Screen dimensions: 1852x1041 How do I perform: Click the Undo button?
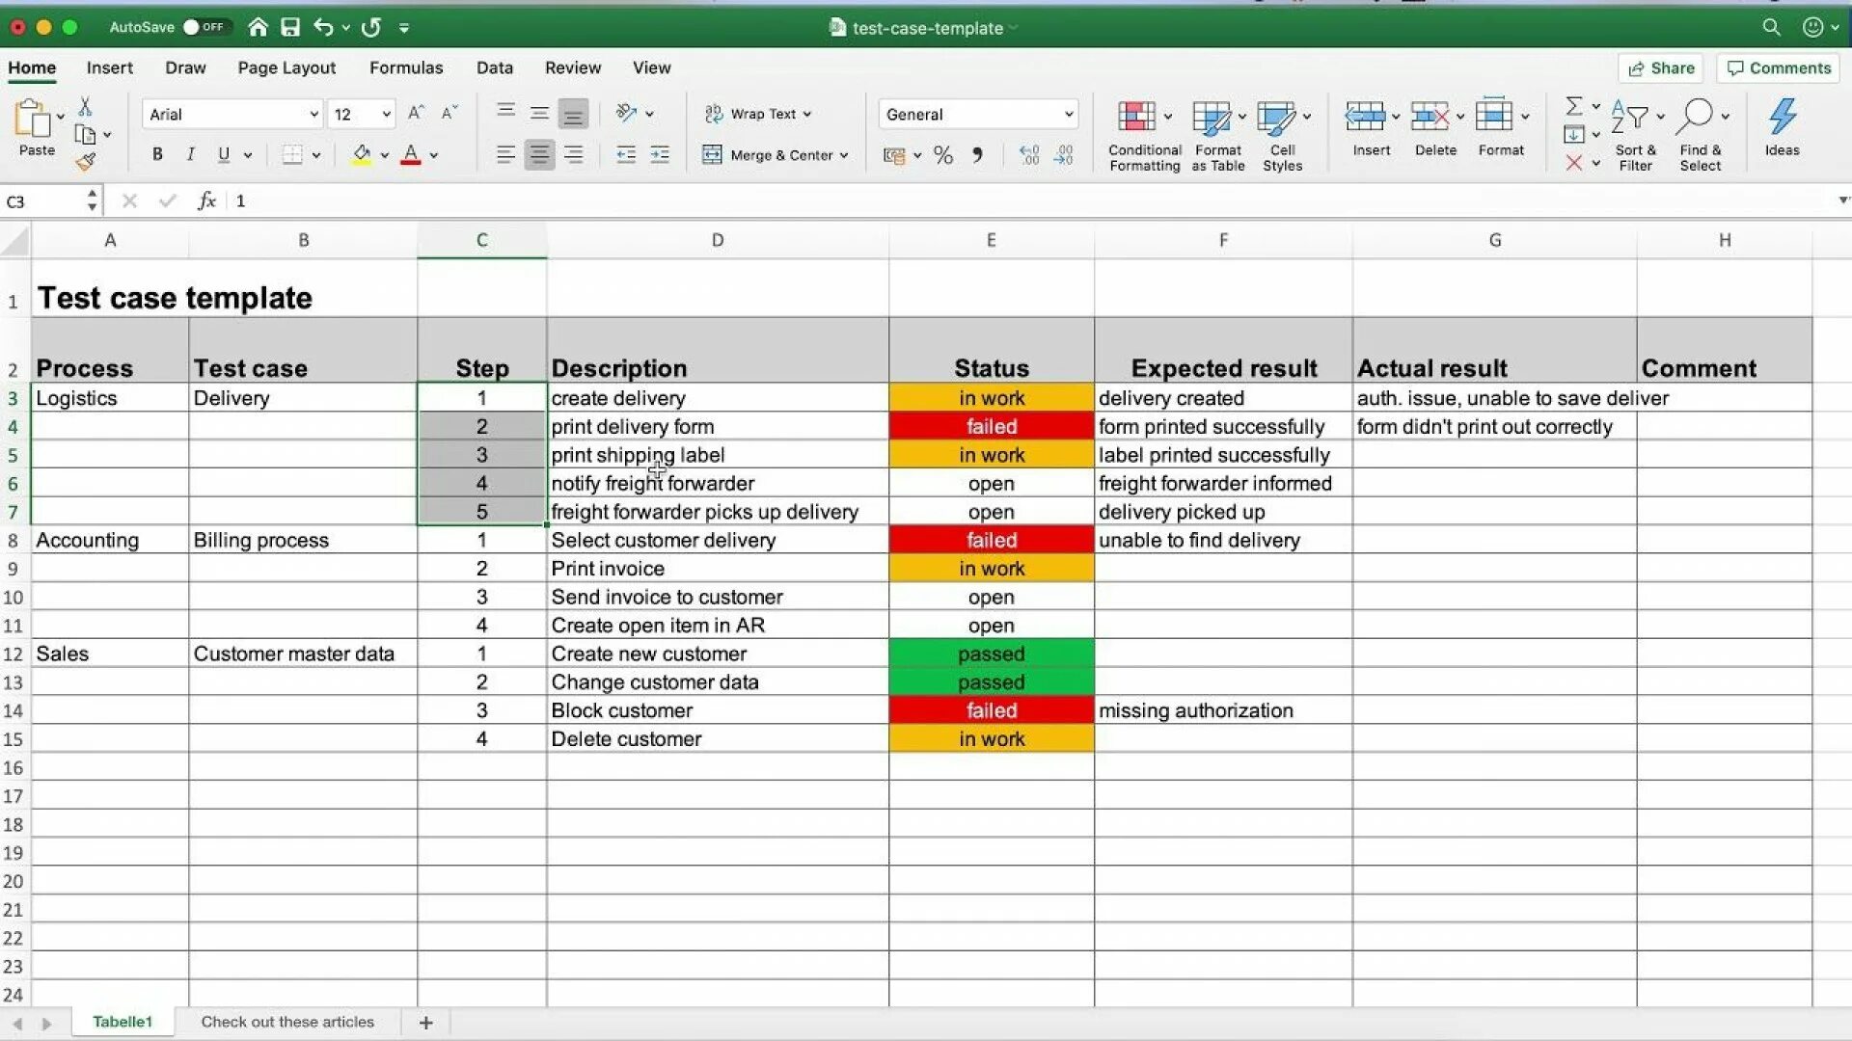click(x=324, y=27)
